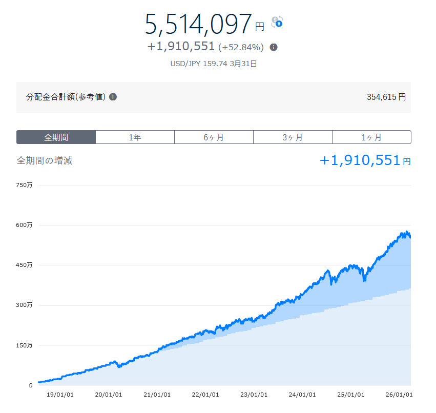The width and height of the screenshot is (436, 413).
Task: Open info icon next to 分配金合計額(参考値)
Action: (x=113, y=97)
